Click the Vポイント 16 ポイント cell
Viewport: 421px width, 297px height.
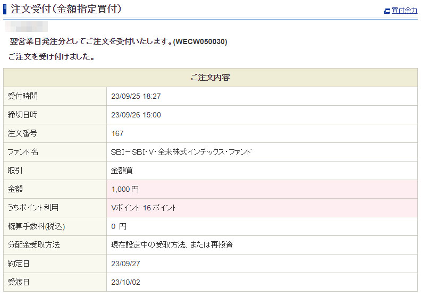144,208
